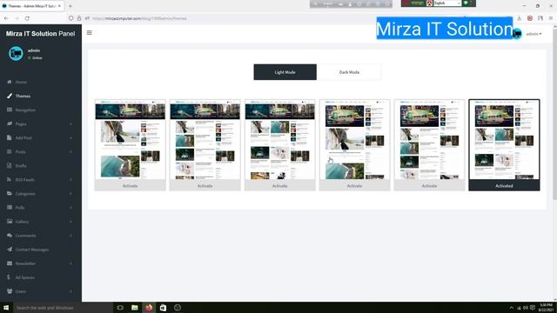The height and width of the screenshot is (313, 557).
Task: Click the red extension icon in the toolbar
Action: (530, 18)
